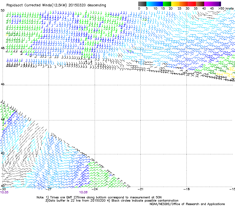Click the '35' legend scale label
The image size is (235, 206).
click(196, 9)
